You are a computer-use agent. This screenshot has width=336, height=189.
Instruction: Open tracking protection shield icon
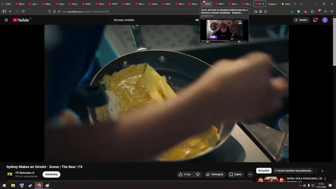(49, 12)
